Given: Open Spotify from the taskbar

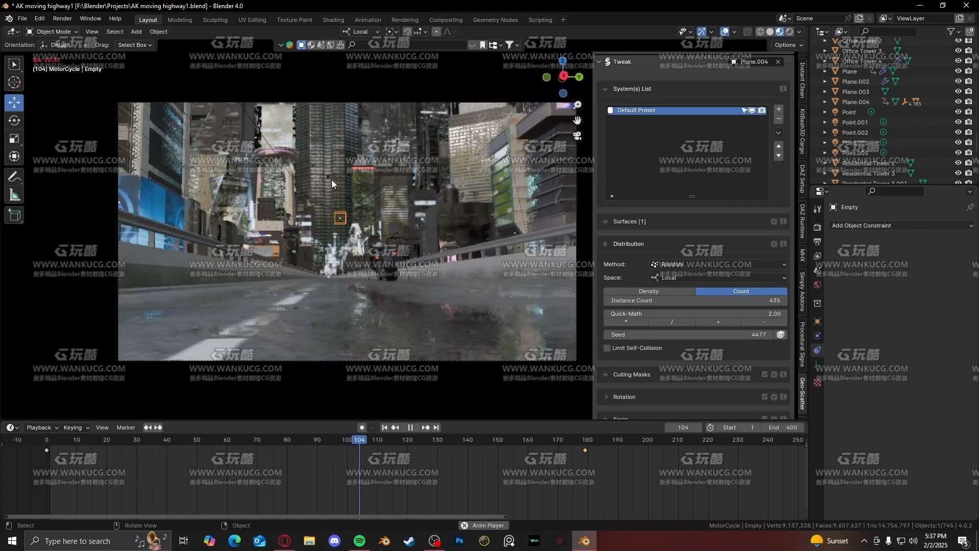Looking at the screenshot, I should 359,541.
